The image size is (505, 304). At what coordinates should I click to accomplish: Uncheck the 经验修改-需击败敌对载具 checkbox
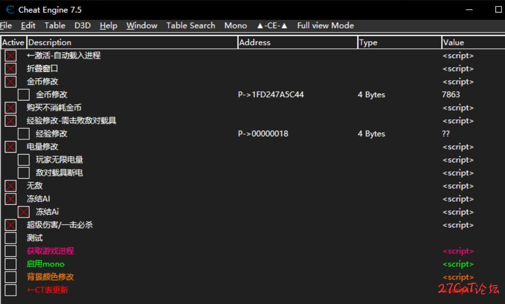click(11, 121)
